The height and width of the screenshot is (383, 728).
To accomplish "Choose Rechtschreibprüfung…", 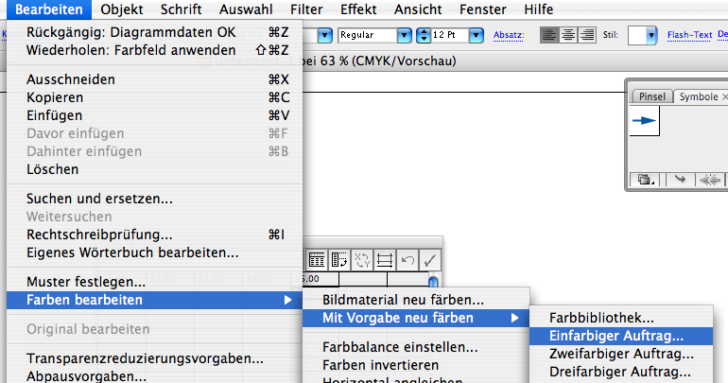I will 155,235.
